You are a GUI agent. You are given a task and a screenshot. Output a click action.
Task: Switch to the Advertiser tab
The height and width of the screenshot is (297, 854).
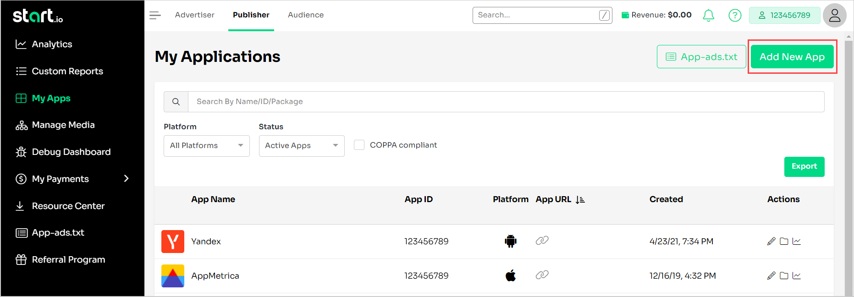[194, 15]
